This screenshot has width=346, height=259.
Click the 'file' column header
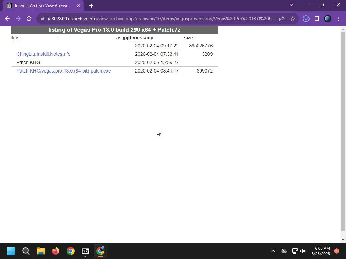[x=15, y=38]
